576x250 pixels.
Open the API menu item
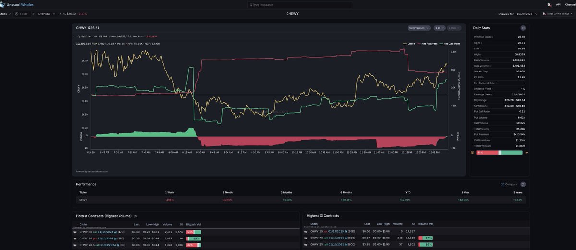point(558,4)
